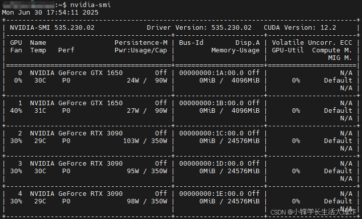This screenshot has height=219, width=362.
Task: Click the 30C temperature in the GPU 3 row
Action: point(40,171)
